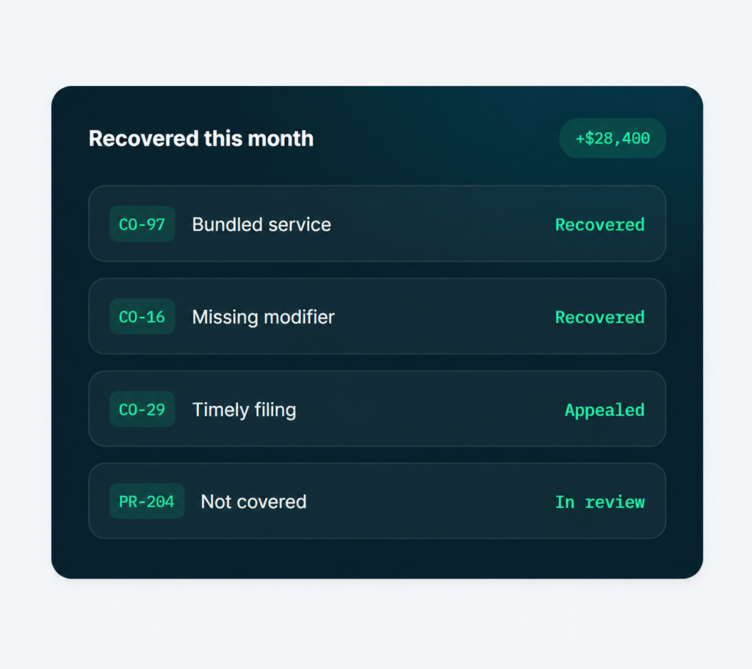Image resolution: width=752 pixels, height=669 pixels.
Task: Select the Missing modifier label text
Action: click(x=264, y=317)
